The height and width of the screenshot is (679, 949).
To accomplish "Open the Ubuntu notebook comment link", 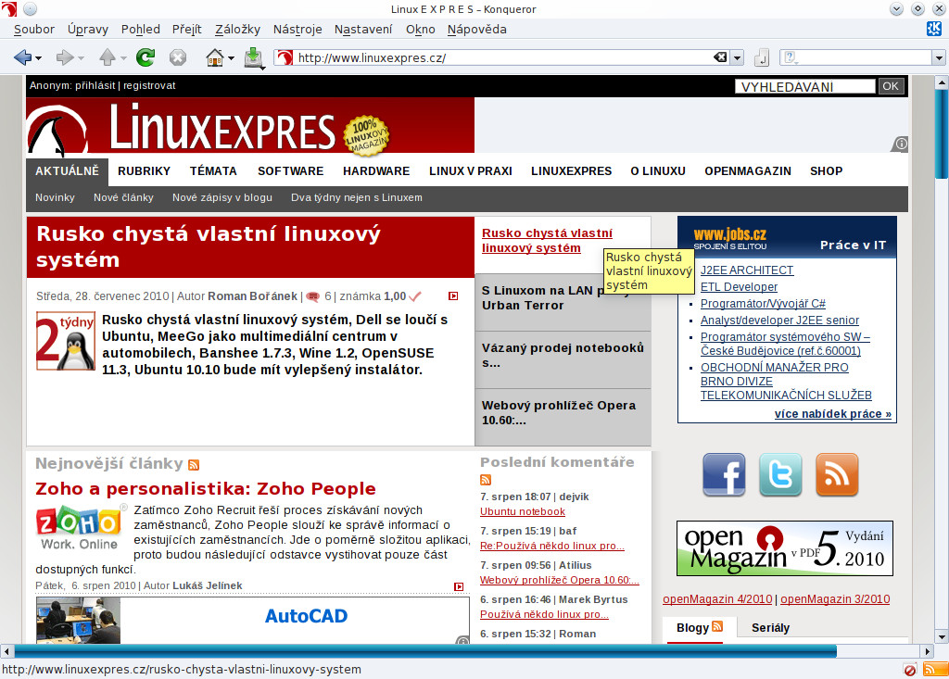I will tap(523, 511).
